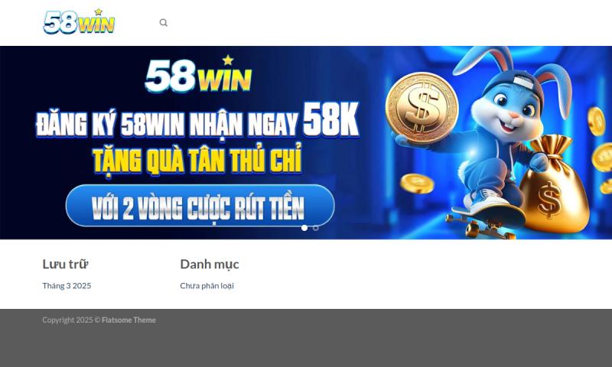Click the 58WIN logo inside the banner

198,74
